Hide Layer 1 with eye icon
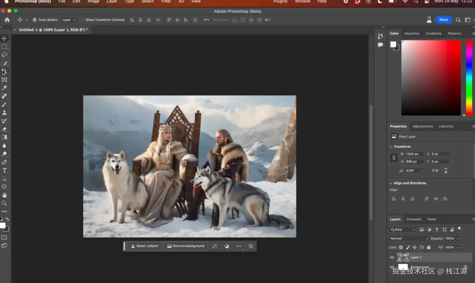475x283 pixels. 392,257
